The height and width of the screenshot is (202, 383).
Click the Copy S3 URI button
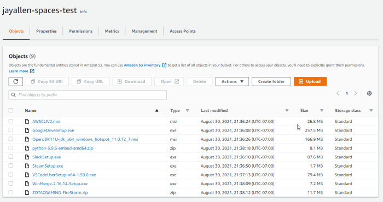pos(47,82)
